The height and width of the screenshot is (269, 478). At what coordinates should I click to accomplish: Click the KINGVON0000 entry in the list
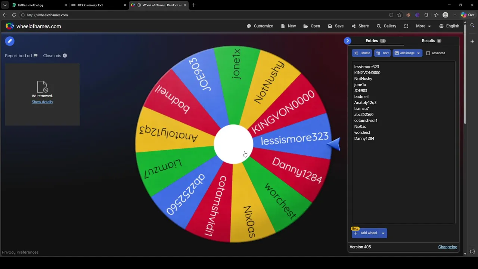(367, 72)
